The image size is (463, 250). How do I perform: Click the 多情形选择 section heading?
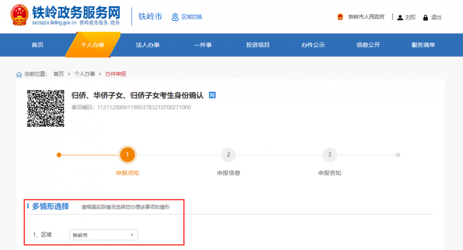tap(50, 206)
